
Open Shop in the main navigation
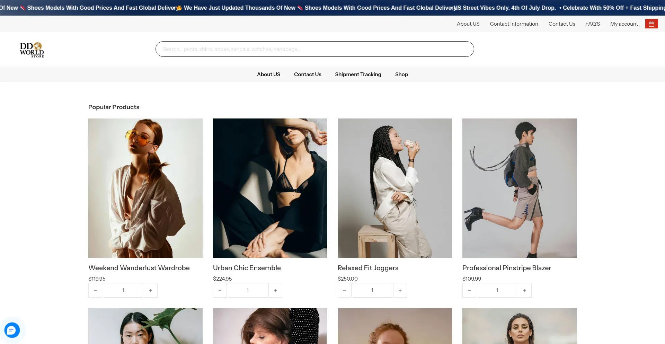pyautogui.click(x=401, y=74)
